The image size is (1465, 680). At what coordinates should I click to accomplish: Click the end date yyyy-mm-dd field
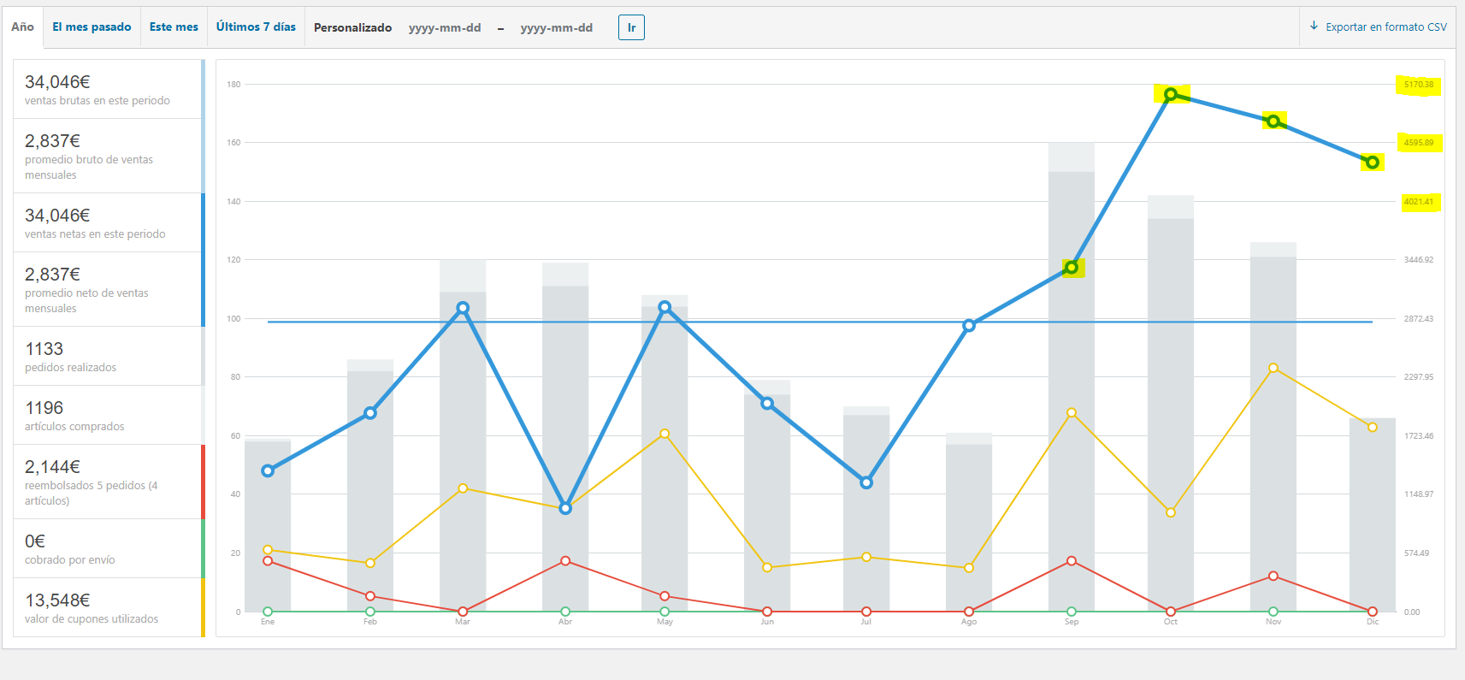(x=557, y=28)
